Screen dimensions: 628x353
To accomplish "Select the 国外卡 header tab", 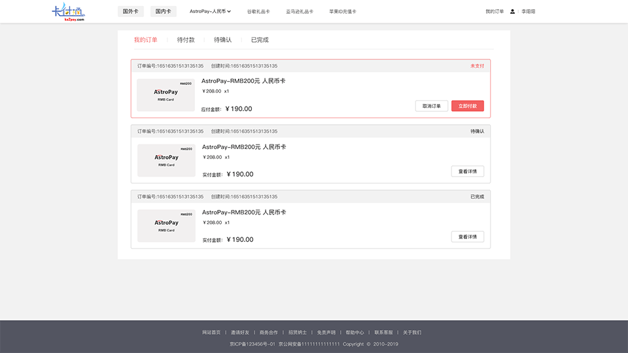I will pyautogui.click(x=131, y=11).
